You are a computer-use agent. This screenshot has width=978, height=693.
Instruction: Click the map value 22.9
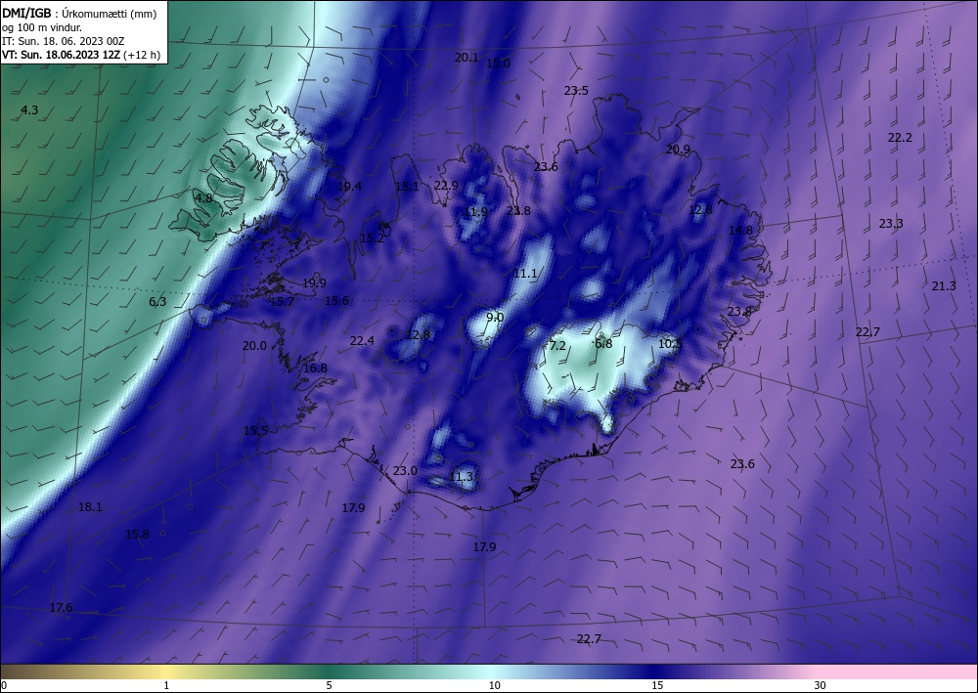446,185
